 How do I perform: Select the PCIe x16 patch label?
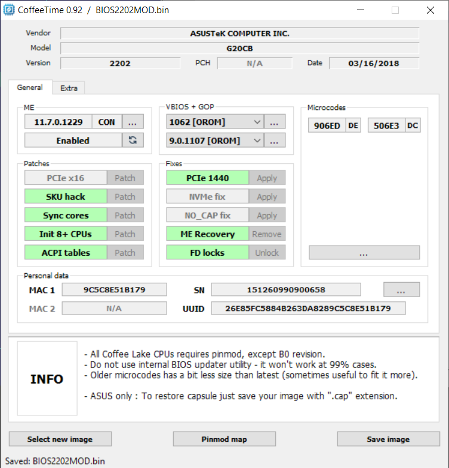tap(66, 178)
